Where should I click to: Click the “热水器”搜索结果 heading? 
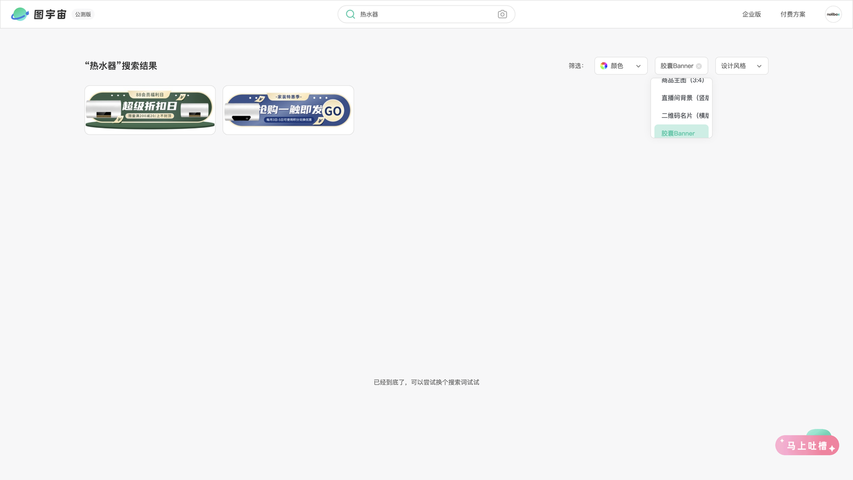point(121,66)
